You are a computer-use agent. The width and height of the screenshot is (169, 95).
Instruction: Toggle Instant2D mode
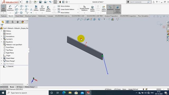[x=110, y=9]
